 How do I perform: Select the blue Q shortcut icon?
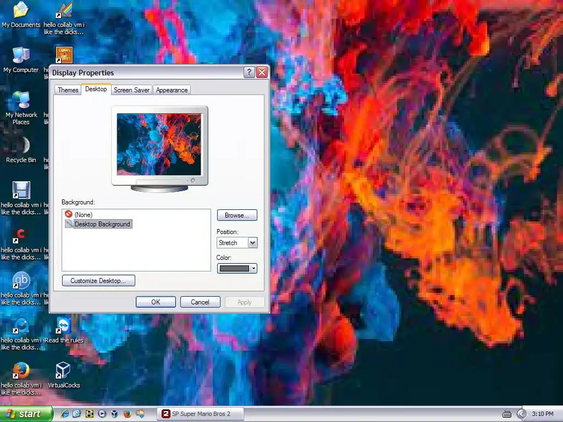(x=21, y=325)
